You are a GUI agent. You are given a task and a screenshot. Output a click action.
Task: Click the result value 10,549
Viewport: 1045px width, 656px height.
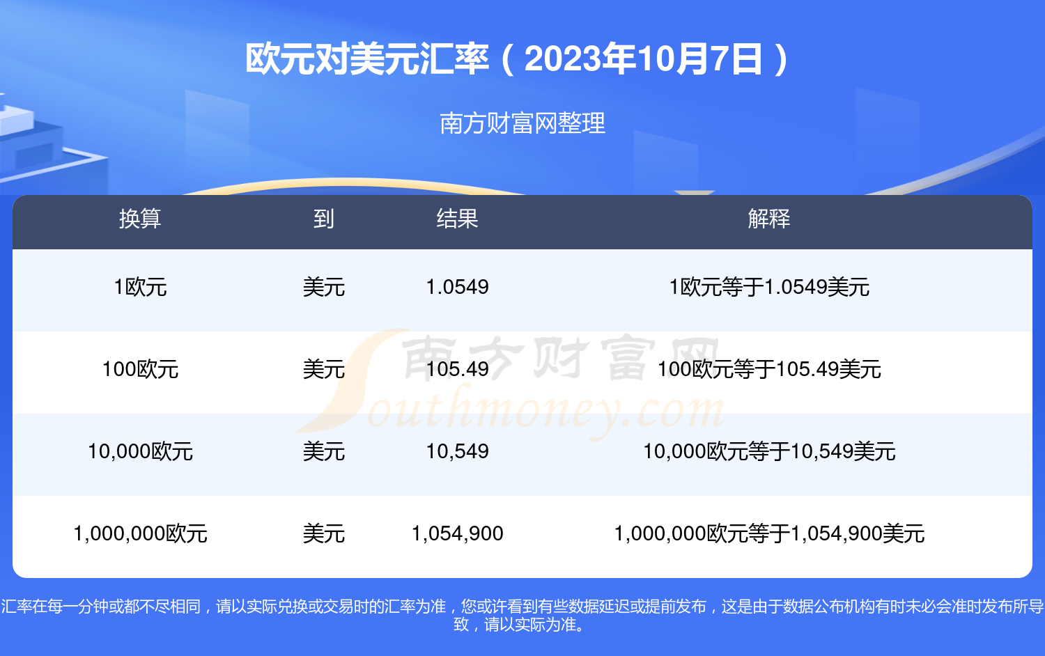click(457, 451)
